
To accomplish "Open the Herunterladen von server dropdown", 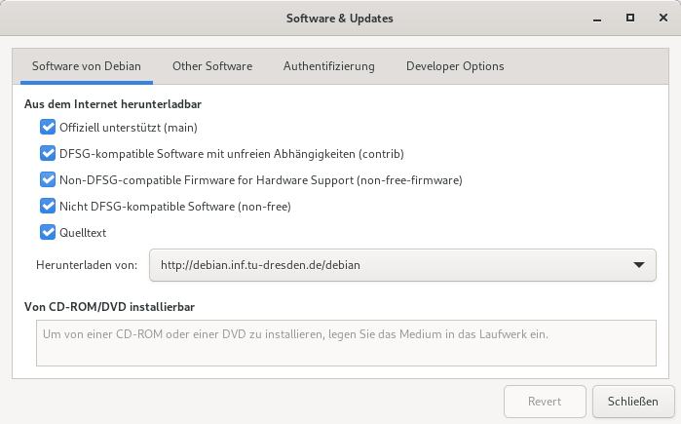I will coord(402,265).
